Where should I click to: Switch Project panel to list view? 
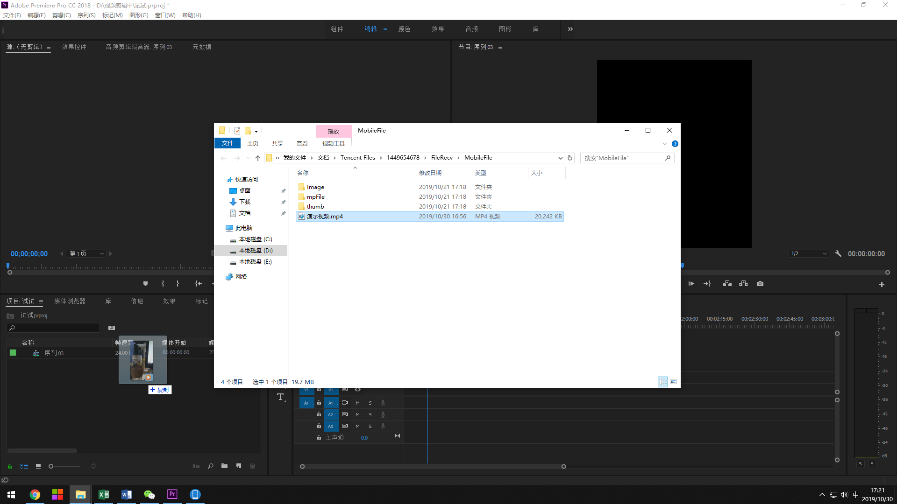pos(24,466)
